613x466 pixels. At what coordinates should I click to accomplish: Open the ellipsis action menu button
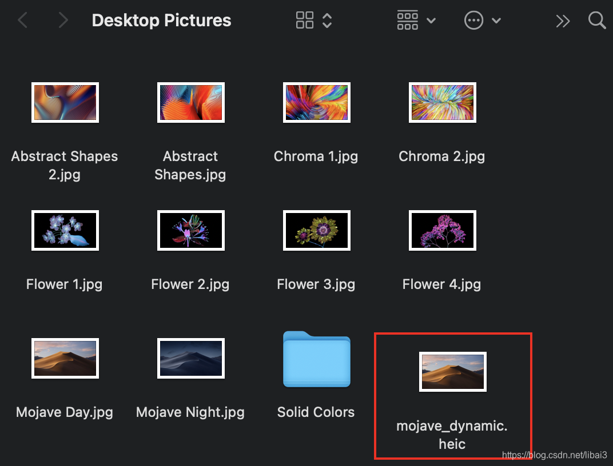[x=473, y=21]
